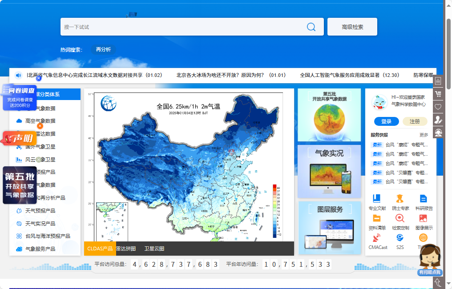The width and height of the screenshot is (452, 289).
Task: Click the speaker announcement icon beside news ticker
Action: [18, 76]
